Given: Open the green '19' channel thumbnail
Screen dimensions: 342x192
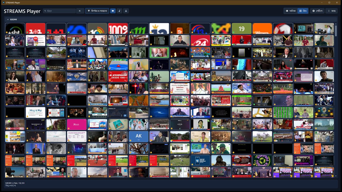Looking at the screenshot, I should [242, 28].
